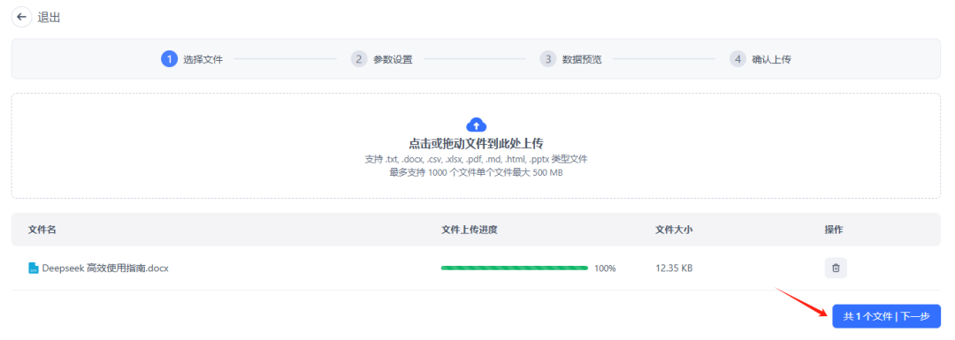Go to 参数设置 step
Viewport: 955px width, 340px height.
(x=393, y=59)
